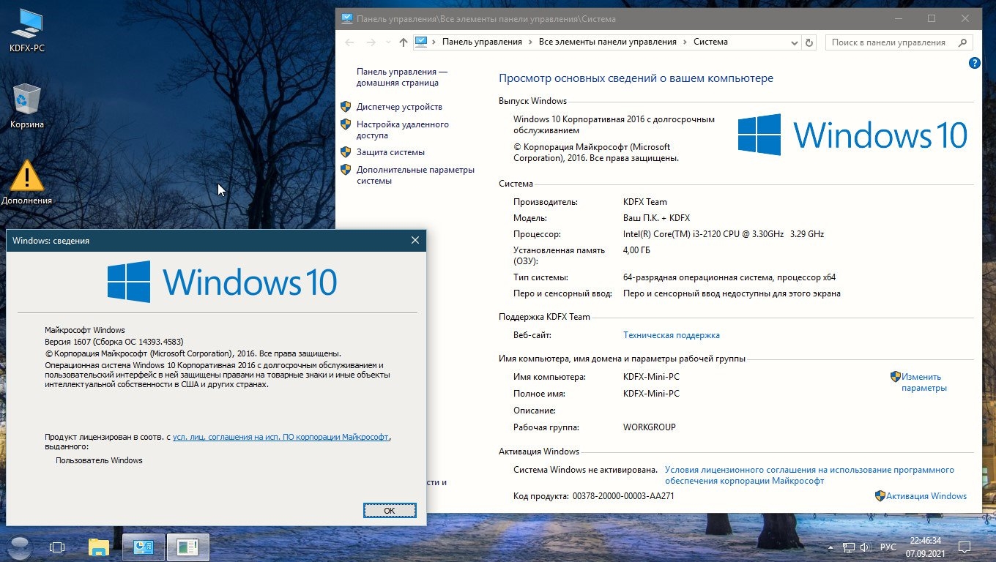
Task: Refresh the Система address bar
Action: pos(809,42)
